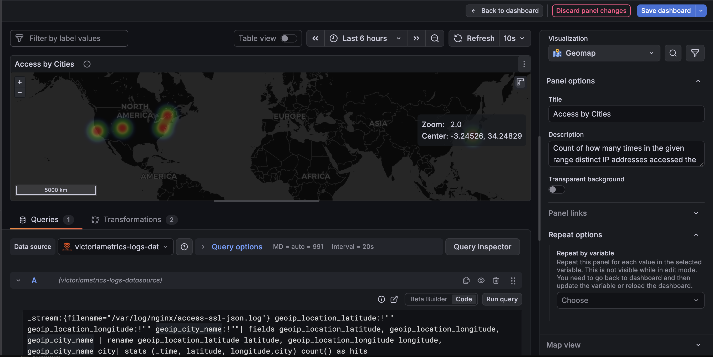The height and width of the screenshot is (357, 713).
Task: Click Save dashboard
Action: point(666,11)
